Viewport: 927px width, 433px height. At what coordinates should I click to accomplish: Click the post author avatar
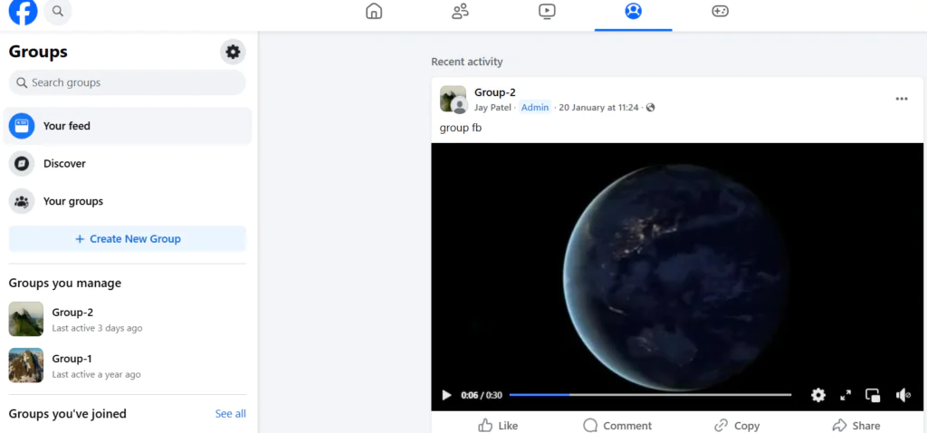pyautogui.click(x=459, y=107)
